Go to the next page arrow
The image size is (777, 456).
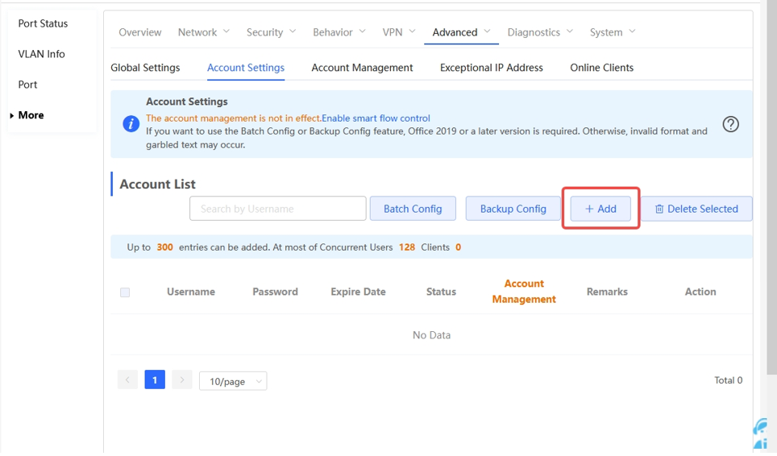tap(182, 380)
